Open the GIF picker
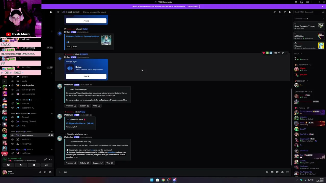 [272, 172]
